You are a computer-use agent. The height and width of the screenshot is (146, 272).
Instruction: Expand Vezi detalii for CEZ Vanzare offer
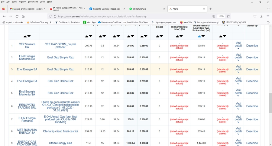238,46
